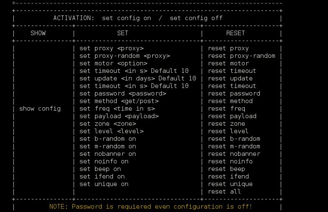Click the orange password NOTE line
This screenshot has height=212, width=328.
tap(151, 207)
